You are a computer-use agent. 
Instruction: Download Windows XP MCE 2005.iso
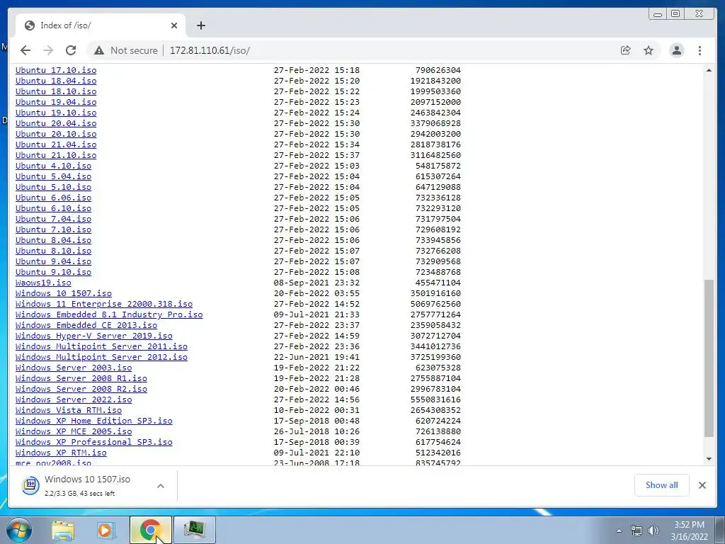pos(74,432)
